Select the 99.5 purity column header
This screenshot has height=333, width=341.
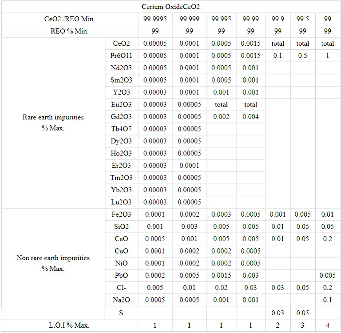302,19
